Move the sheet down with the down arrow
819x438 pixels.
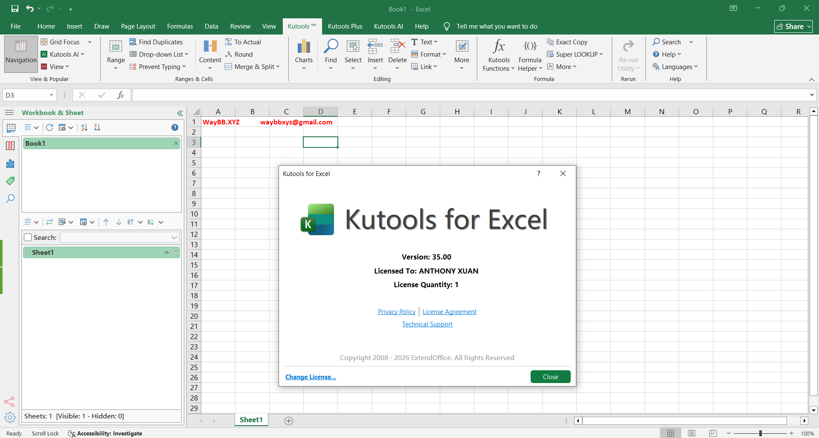(x=119, y=222)
